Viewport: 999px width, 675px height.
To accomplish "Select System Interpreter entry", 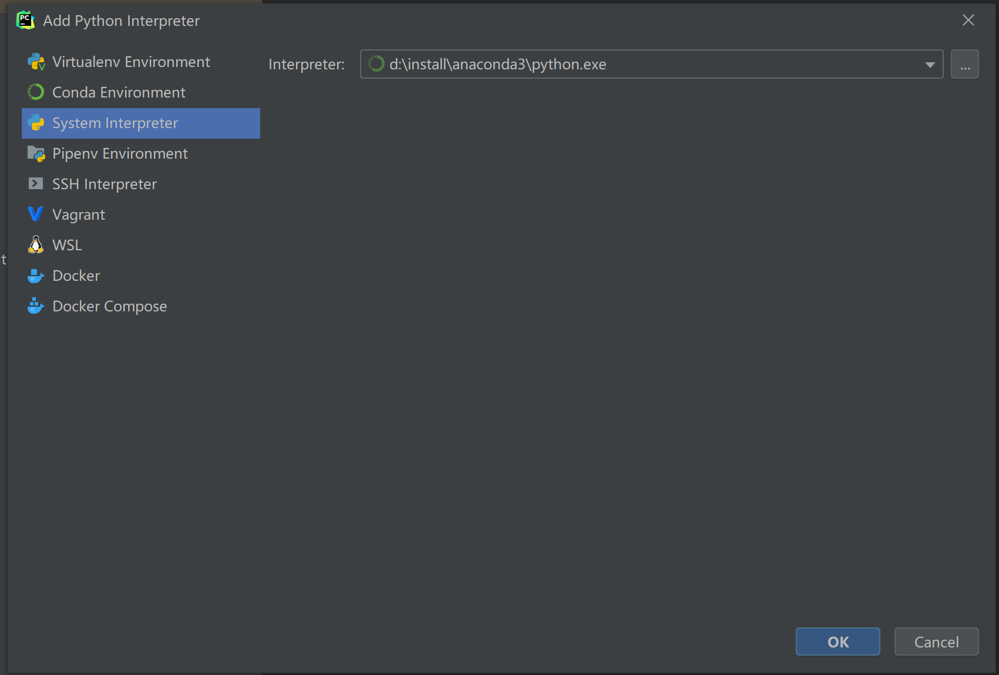I will (x=141, y=123).
